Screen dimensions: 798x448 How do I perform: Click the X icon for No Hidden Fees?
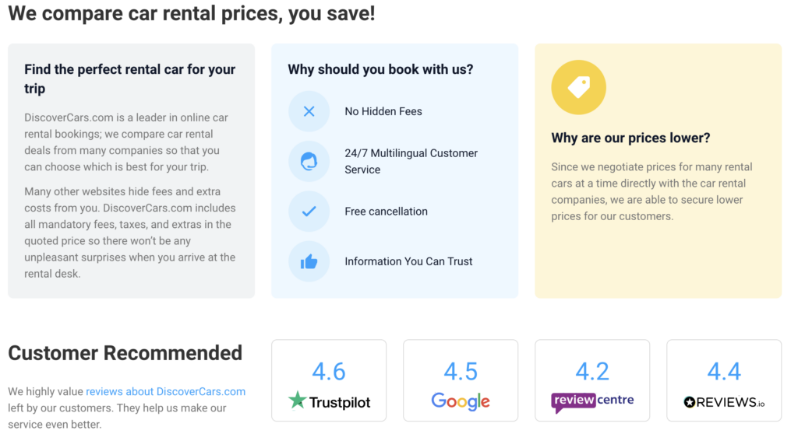coord(309,111)
